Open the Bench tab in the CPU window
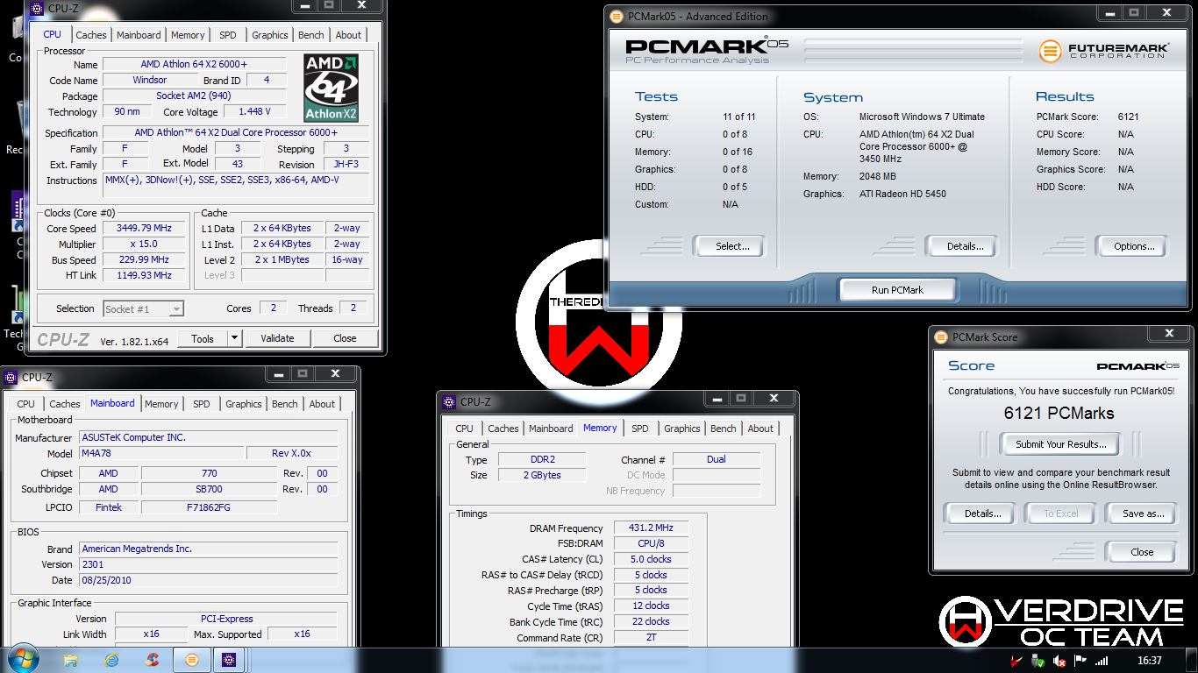 [310, 35]
